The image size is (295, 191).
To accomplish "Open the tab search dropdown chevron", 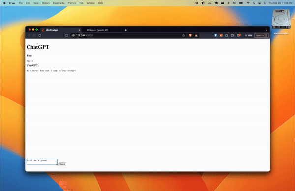I will [x=266, y=30].
